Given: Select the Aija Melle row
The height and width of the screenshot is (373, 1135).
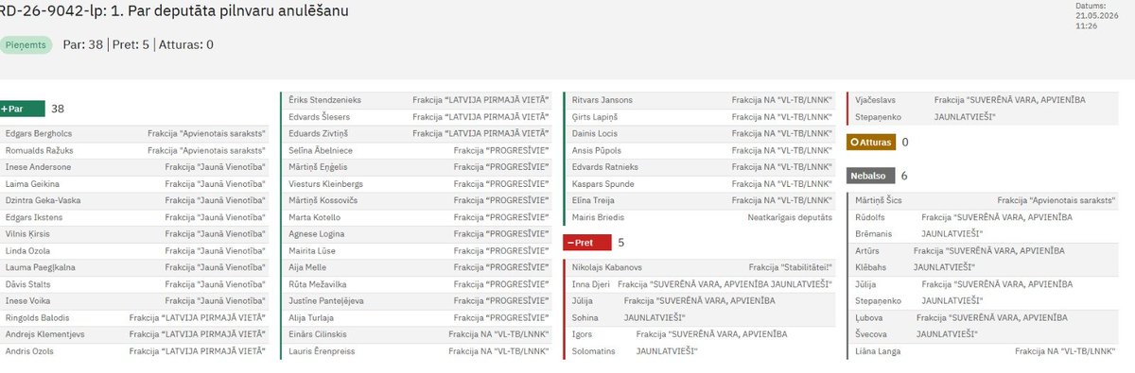Looking at the screenshot, I should (416, 268).
